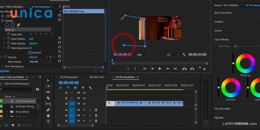Choose the Hand tool
The image size is (260, 130).
(x=48, y=116)
